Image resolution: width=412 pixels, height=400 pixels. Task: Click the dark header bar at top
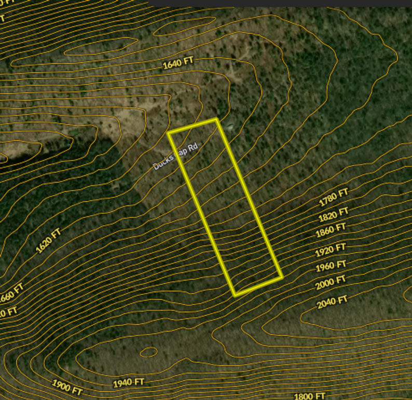tap(280, 3)
